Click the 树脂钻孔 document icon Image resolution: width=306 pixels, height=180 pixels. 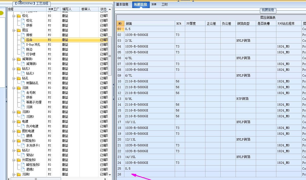pyautogui.click(x=23, y=83)
